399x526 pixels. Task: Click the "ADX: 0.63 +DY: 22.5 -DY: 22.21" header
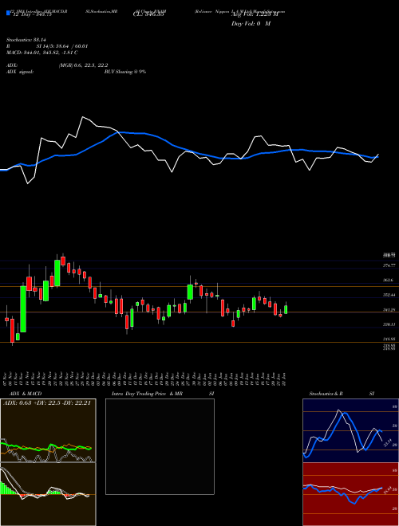[47, 403]
